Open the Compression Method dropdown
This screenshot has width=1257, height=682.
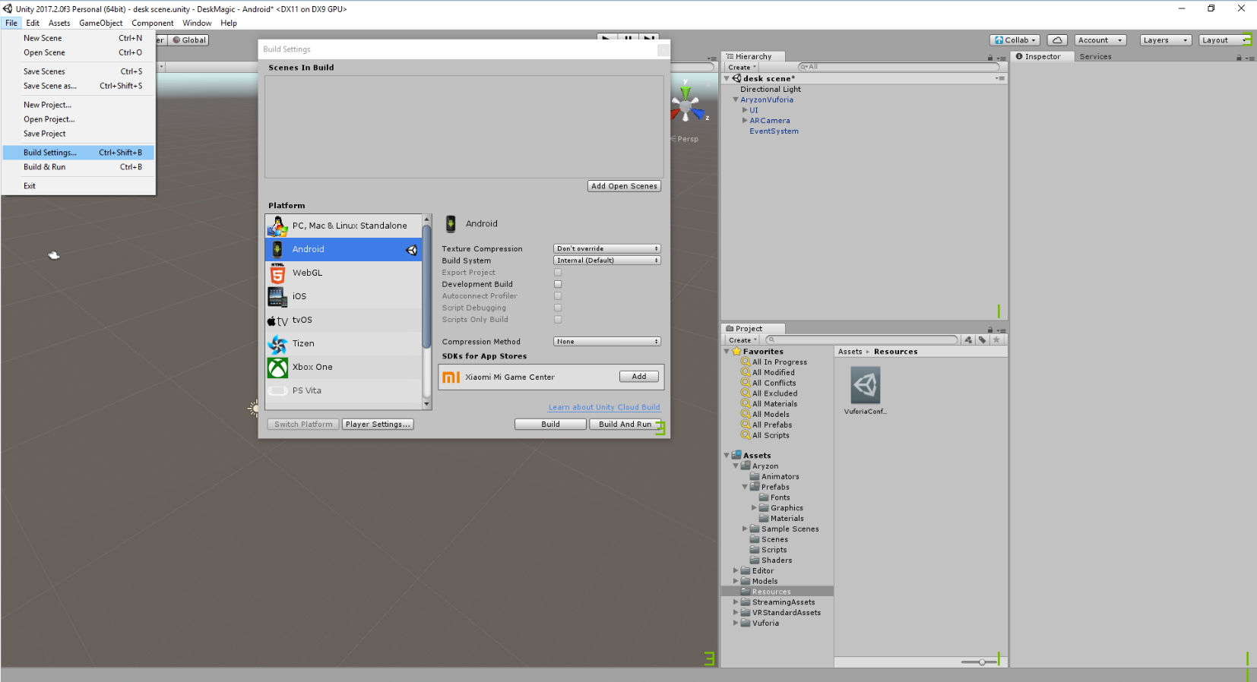[607, 342]
